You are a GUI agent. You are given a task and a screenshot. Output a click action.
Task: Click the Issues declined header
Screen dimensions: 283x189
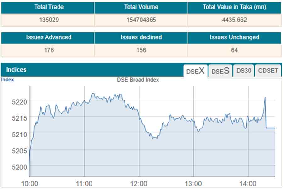tap(141, 37)
